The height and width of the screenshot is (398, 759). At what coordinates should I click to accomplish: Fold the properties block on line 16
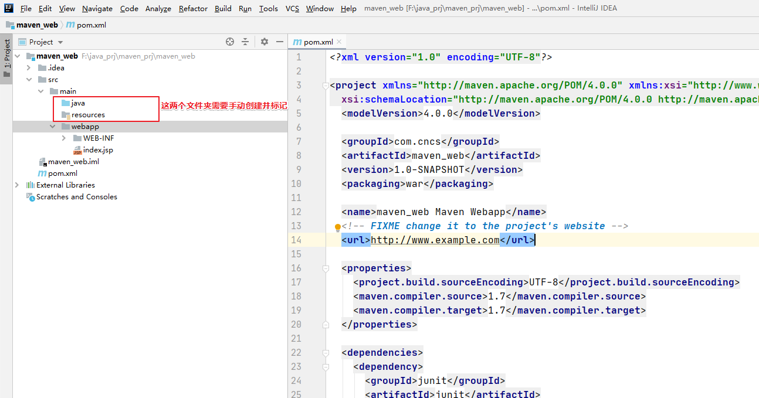pyautogui.click(x=326, y=268)
